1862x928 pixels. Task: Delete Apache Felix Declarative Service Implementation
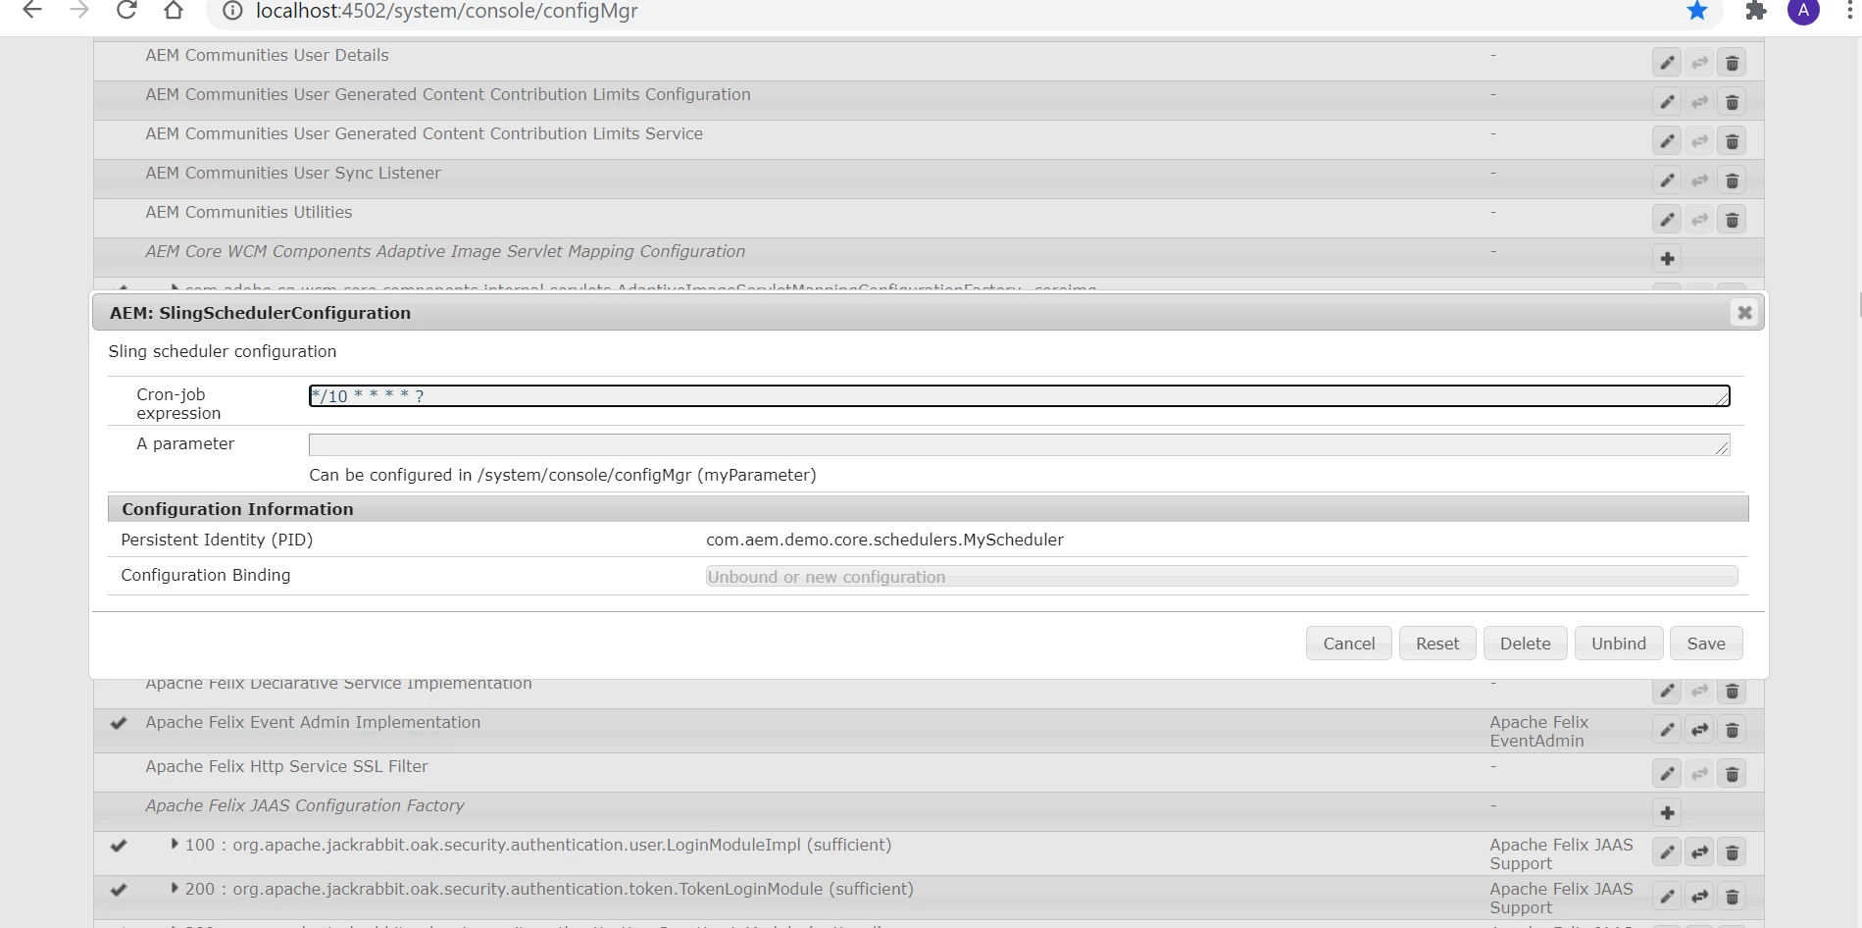coord(1732,691)
